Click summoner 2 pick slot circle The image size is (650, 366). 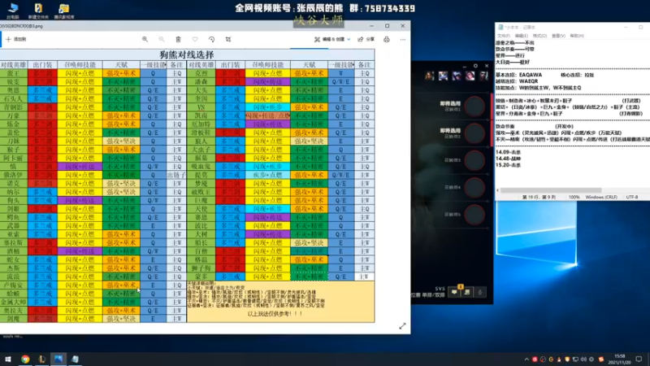(474, 133)
